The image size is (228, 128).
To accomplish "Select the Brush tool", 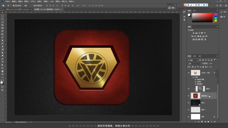I will [x=2, y=37].
